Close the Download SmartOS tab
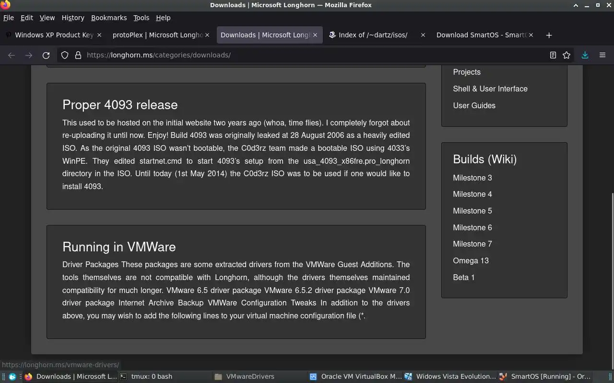The width and height of the screenshot is (614, 383). (x=531, y=35)
